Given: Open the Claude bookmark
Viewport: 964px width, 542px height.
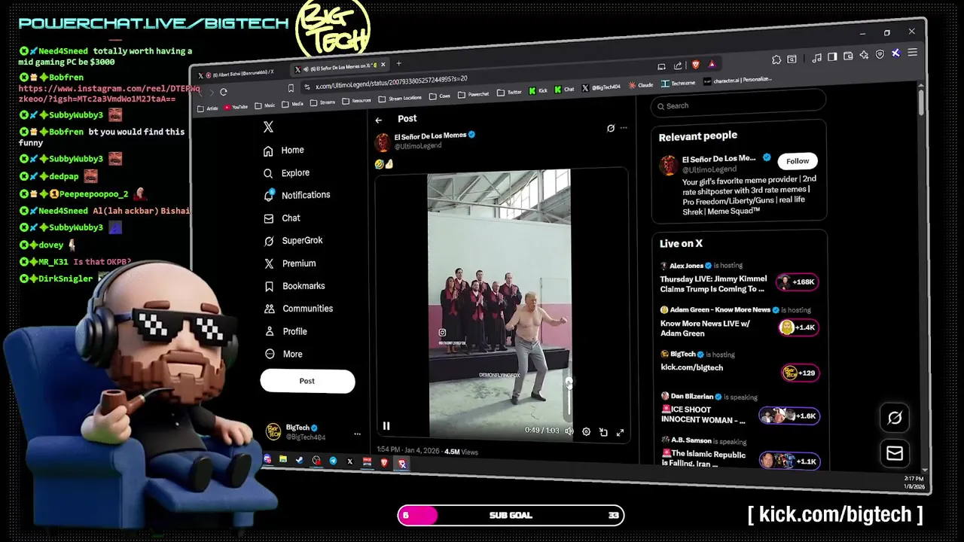Looking at the screenshot, I should point(641,85).
